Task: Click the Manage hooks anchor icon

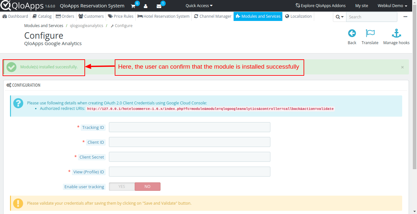Action: pyautogui.click(x=396, y=33)
